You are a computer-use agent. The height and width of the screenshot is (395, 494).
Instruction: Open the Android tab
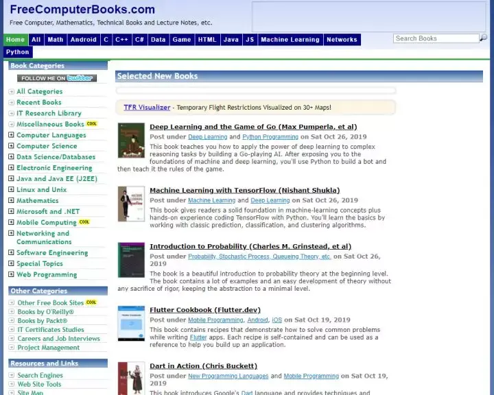coord(84,39)
